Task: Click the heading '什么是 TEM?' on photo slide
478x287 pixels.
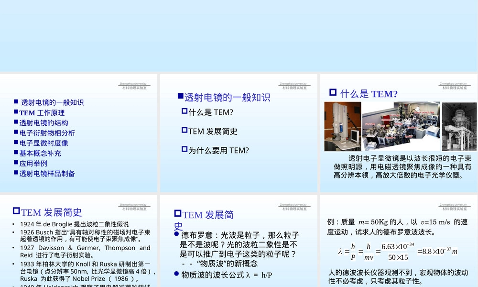Action: pos(369,94)
